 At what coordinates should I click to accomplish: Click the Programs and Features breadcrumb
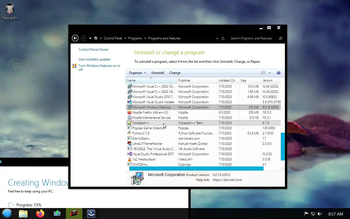pyautogui.click(x=164, y=38)
